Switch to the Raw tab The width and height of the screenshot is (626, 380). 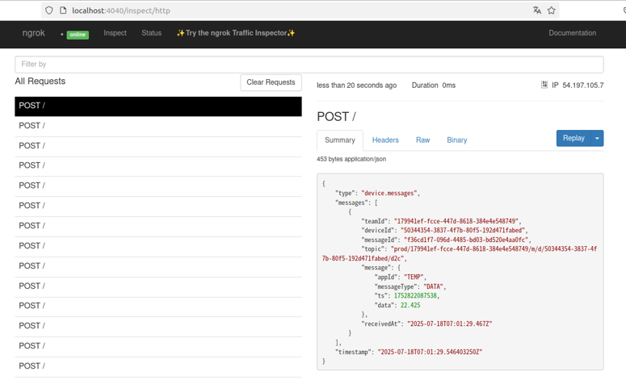pyautogui.click(x=422, y=140)
